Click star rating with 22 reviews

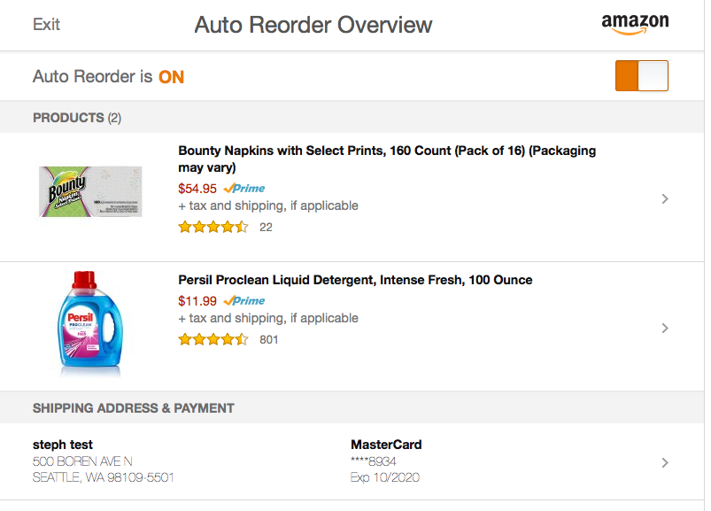pyautogui.click(x=213, y=227)
